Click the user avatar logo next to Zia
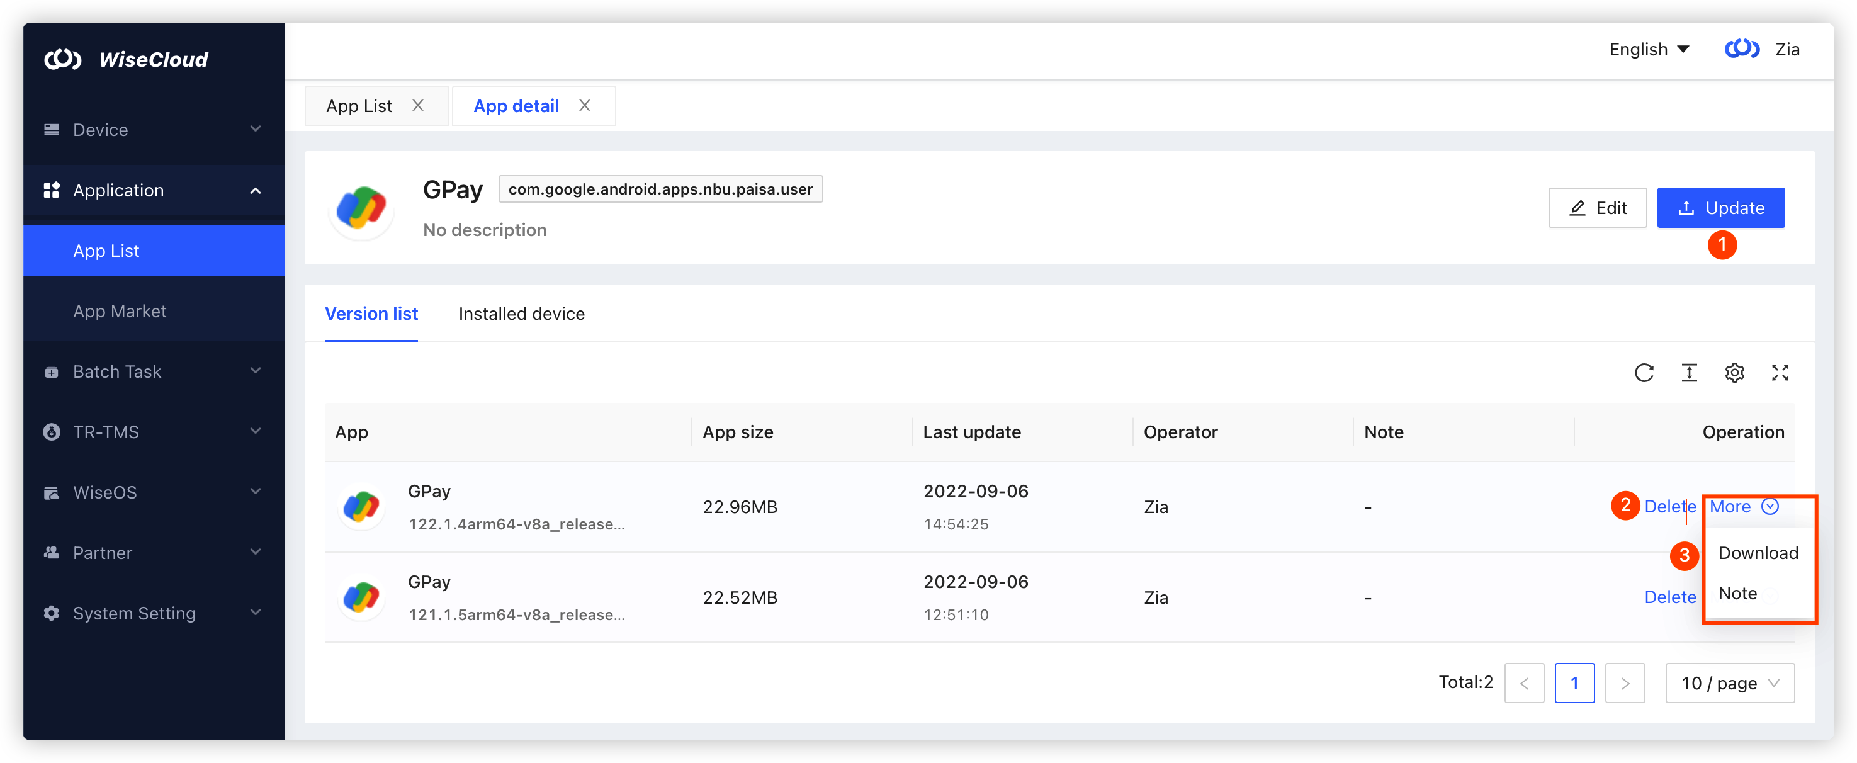 coord(1742,49)
